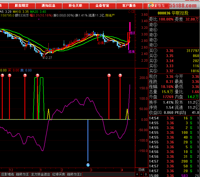Click the blue ball sell signal marker
This screenshot has width=200, height=177.
(88, 165)
